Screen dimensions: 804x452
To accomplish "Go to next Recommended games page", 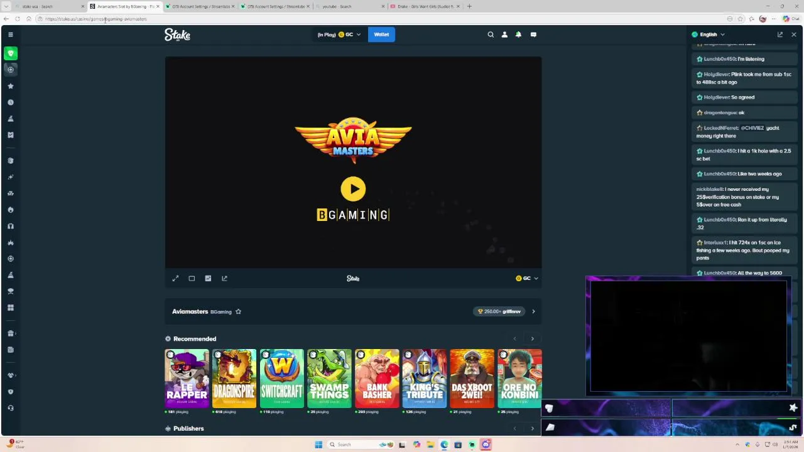I will 532,339.
